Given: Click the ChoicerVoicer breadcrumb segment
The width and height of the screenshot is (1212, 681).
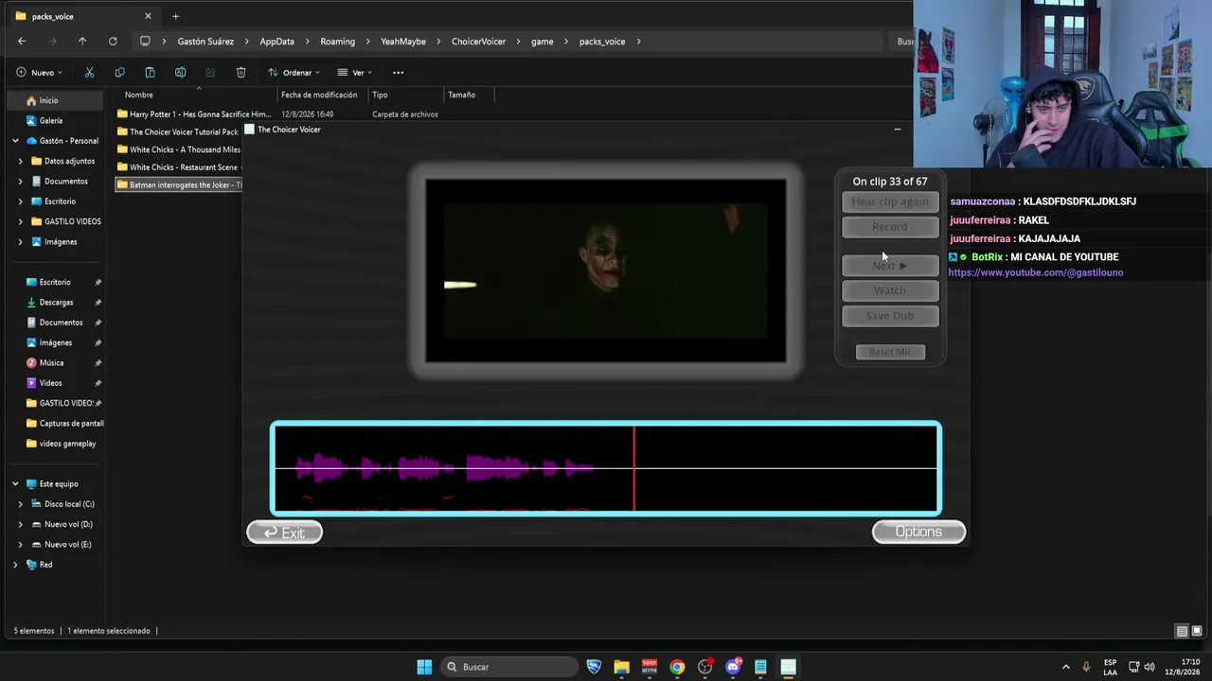Looking at the screenshot, I should coord(478,42).
